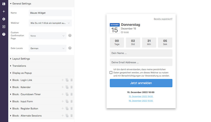This screenshot has height=122, width=211.
Task: Open the Custom Confirmation Page dropdown
Action: coord(47,36)
